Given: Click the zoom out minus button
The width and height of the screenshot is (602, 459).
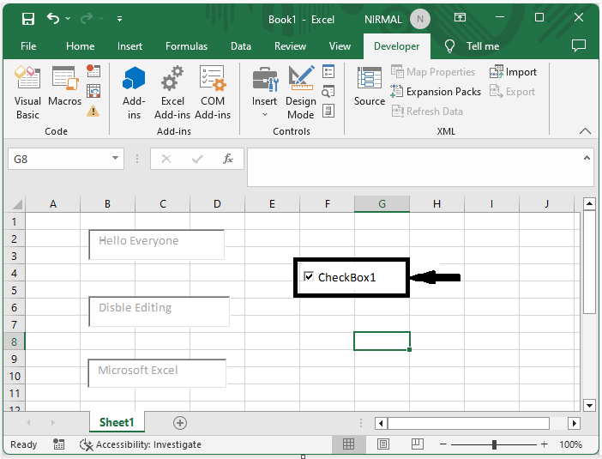Looking at the screenshot, I should tap(443, 444).
